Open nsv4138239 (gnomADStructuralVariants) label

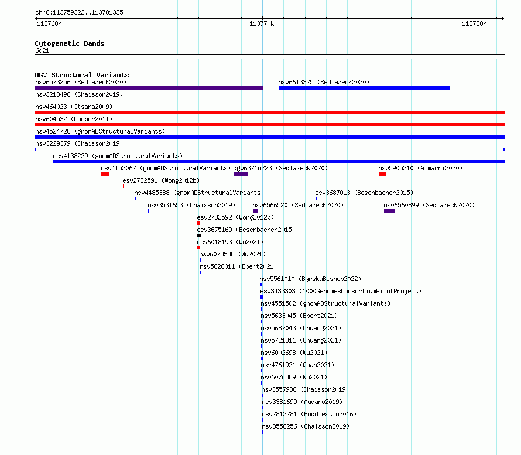click(x=118, y=156)
